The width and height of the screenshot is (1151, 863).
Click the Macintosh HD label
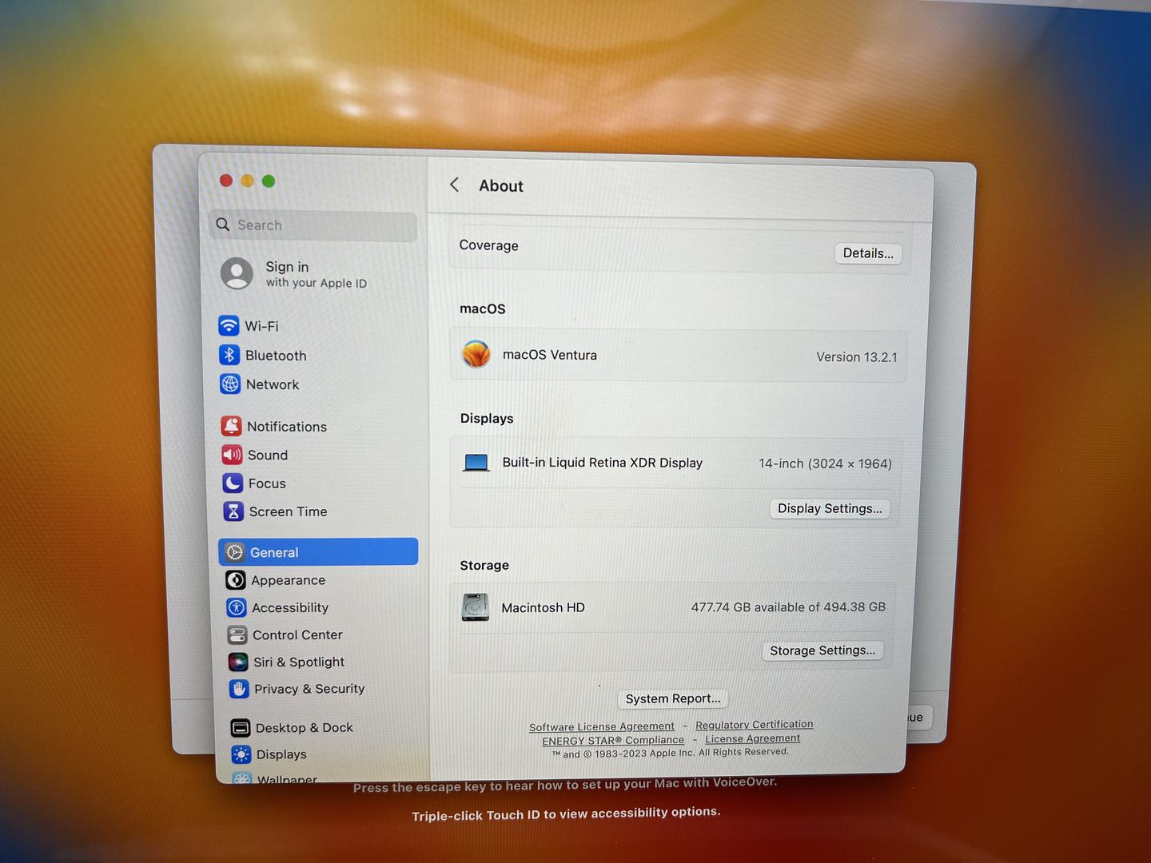click(x=543, y=607)
